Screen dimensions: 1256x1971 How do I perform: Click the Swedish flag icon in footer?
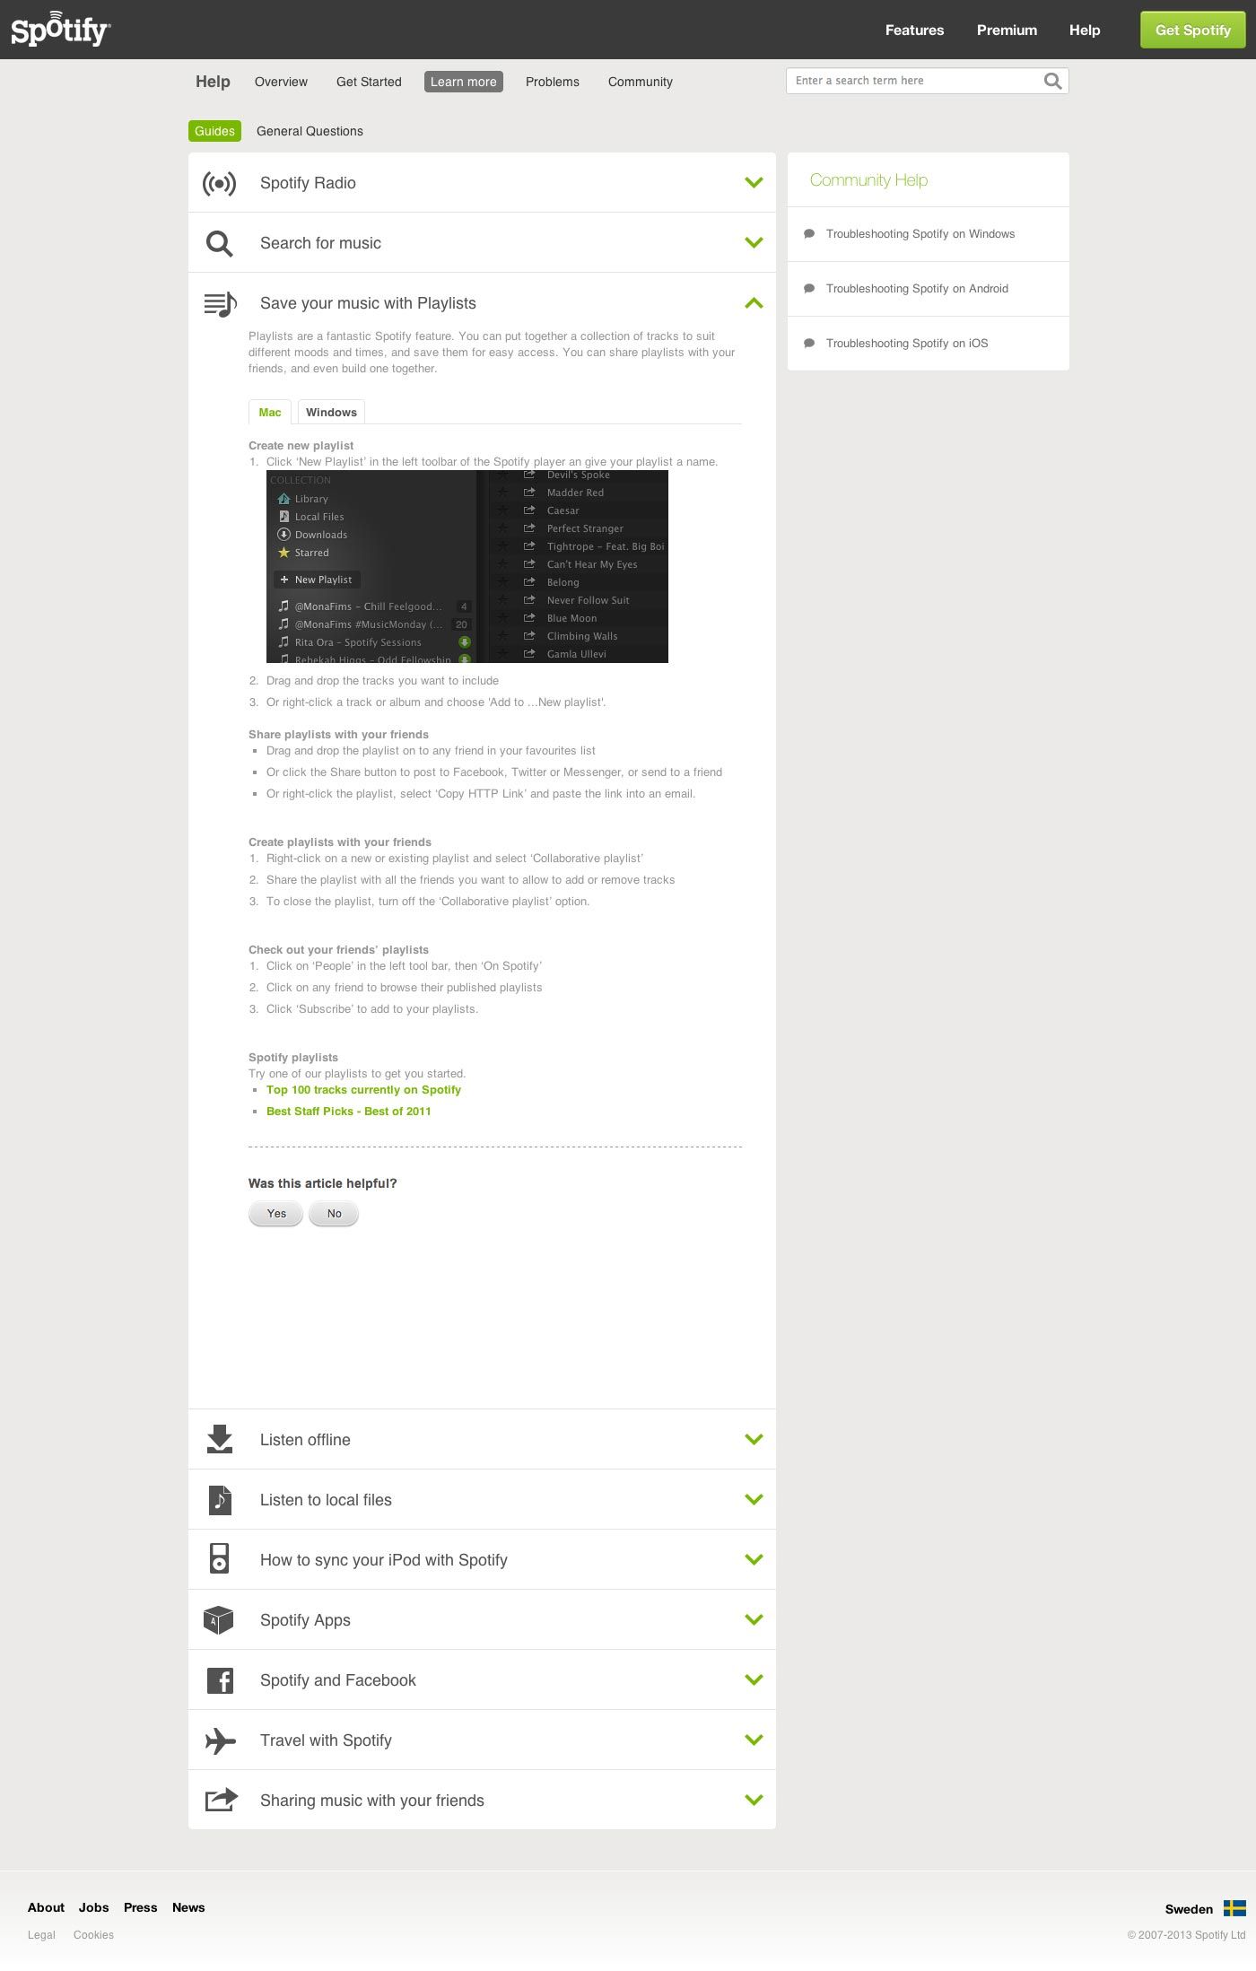pyautogui.click(x=1234, y=1908)
